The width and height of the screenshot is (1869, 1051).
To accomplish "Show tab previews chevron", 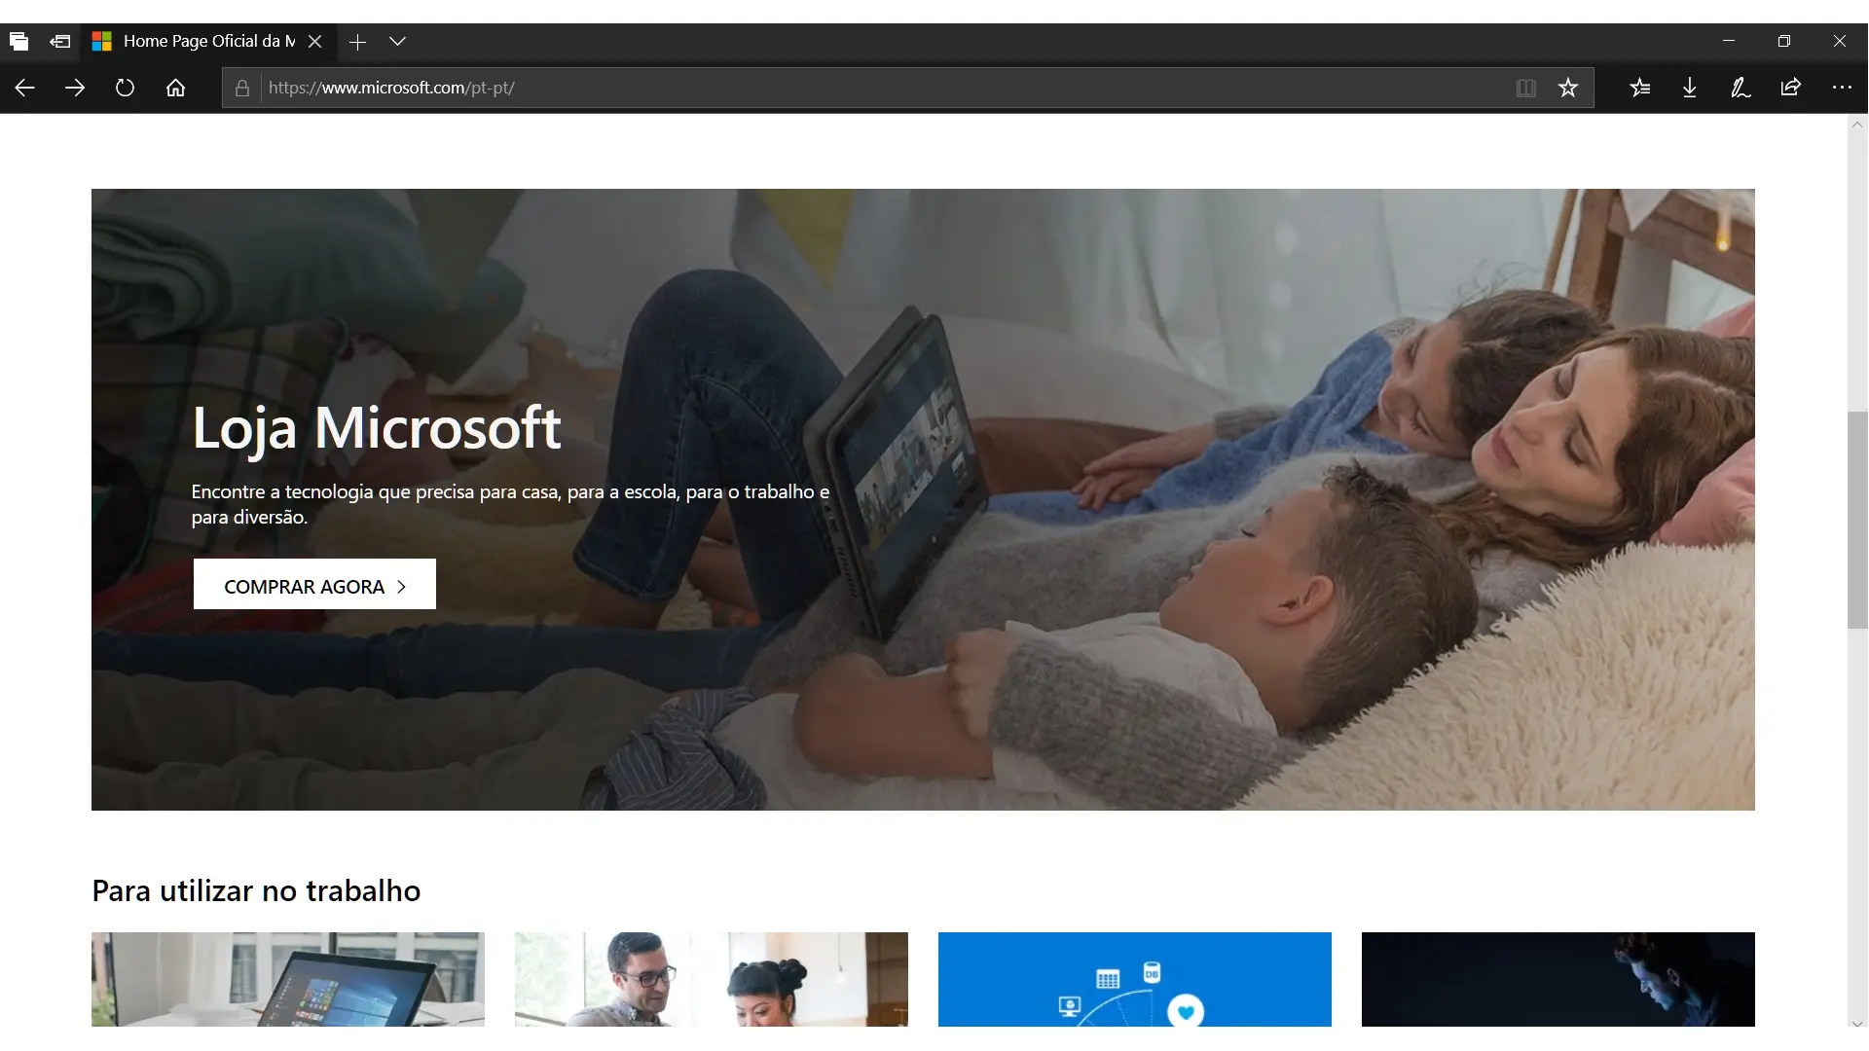I will (x=397, y=41).
